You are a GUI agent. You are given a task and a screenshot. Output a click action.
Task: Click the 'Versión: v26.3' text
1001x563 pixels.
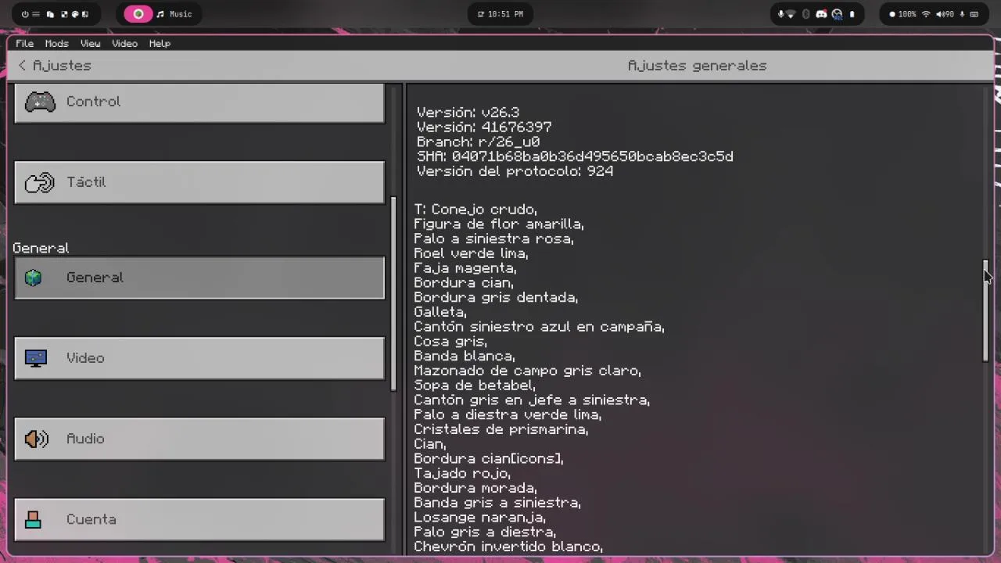pos(468,113)
